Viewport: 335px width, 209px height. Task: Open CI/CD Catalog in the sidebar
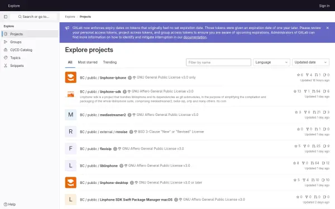[x=30, y=50]
